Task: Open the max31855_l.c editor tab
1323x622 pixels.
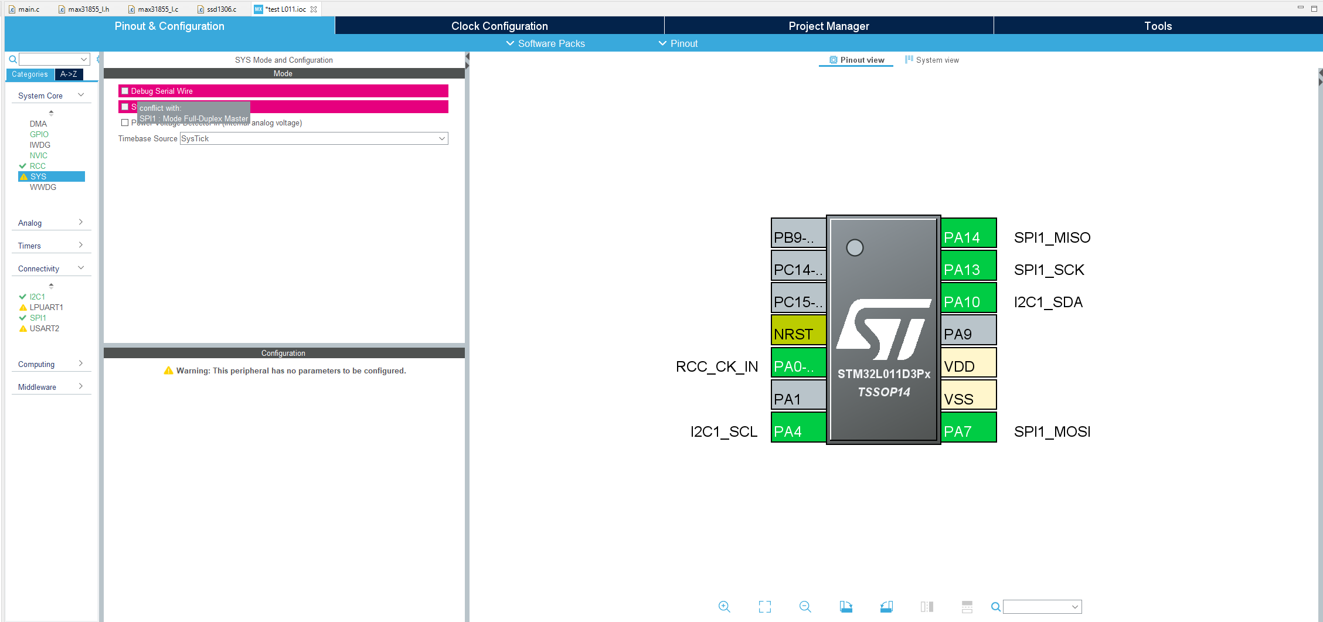Action: tap(154, 9)
